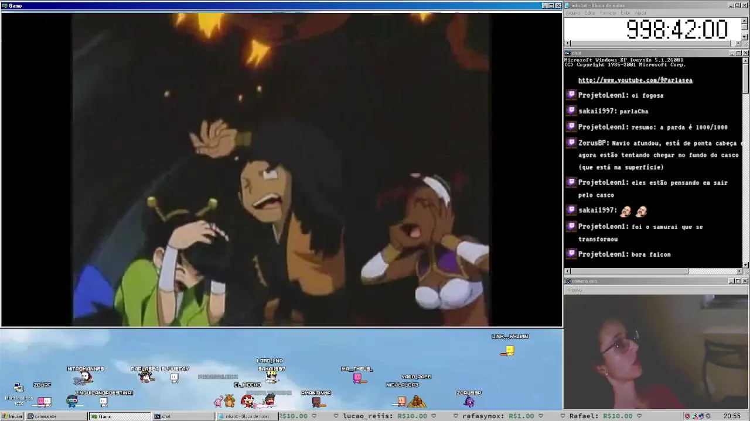The image size is (750, 421).
Task: Click the anime video in Game window
Action: [281, 169]
